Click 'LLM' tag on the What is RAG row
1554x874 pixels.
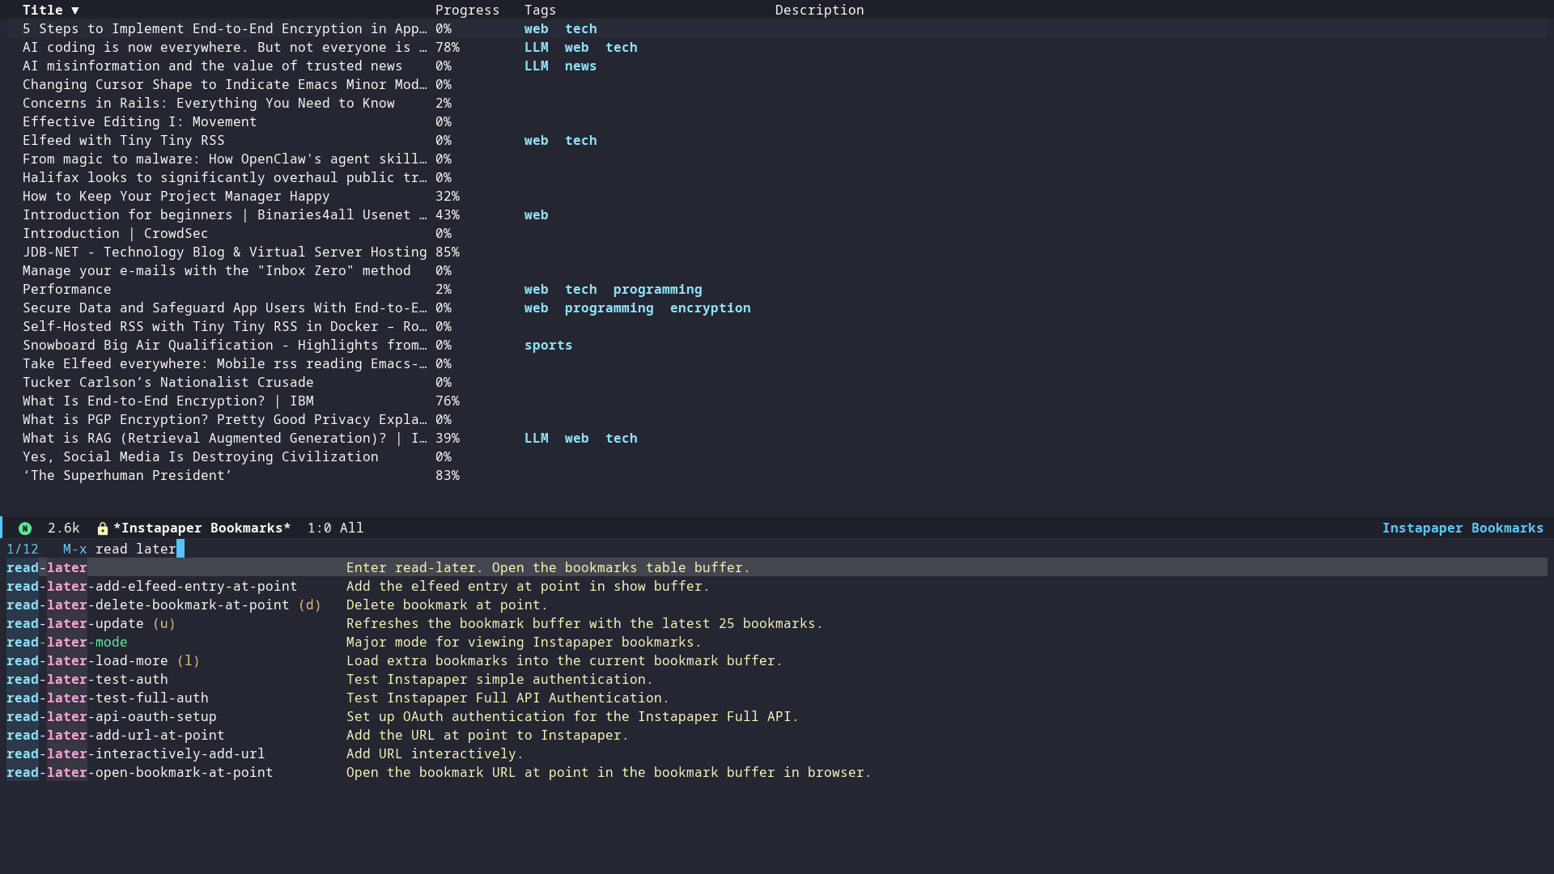(536, 439)
